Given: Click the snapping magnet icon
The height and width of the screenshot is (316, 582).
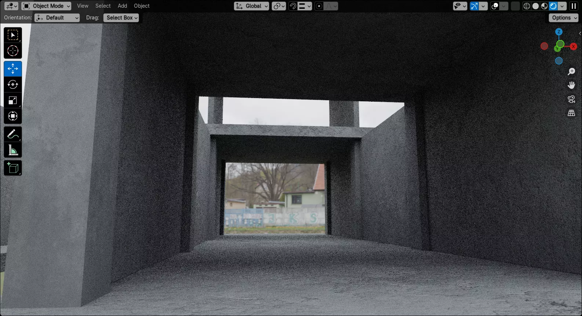Looking at the screenshot, I should point(293,6).
